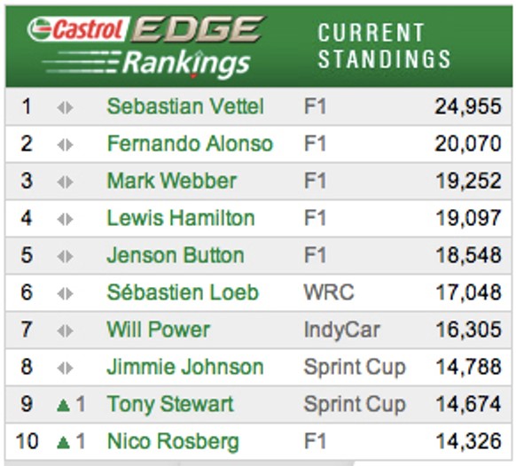
Task: Click the Castrol EDGE logo
Action: pyautogui.click(x=146, y=29)
